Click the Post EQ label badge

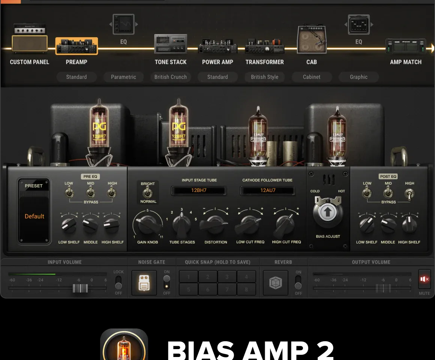[388, 176]
